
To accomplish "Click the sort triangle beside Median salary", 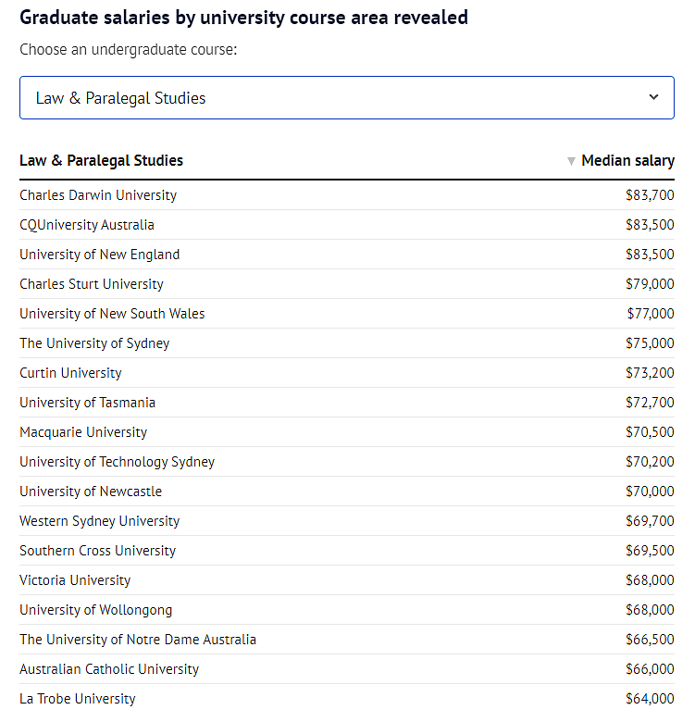I will pyautogui.click(x=571, y=161).
